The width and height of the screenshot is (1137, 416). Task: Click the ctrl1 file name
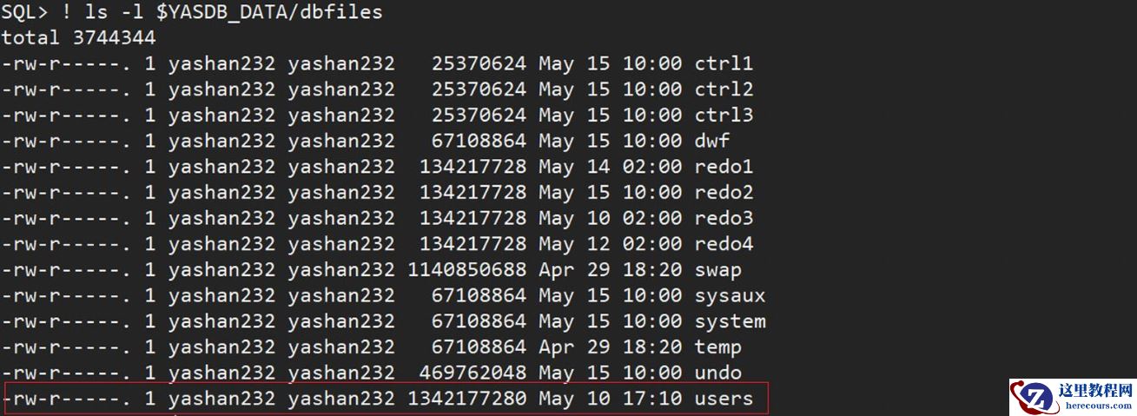coord(724,63)
